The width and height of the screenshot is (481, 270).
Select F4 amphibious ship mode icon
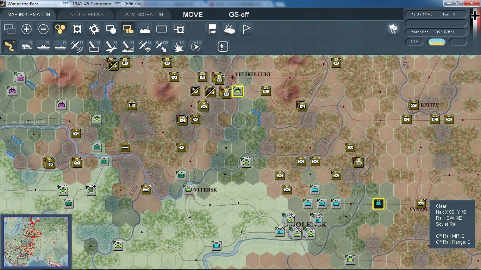pos(60,46)
